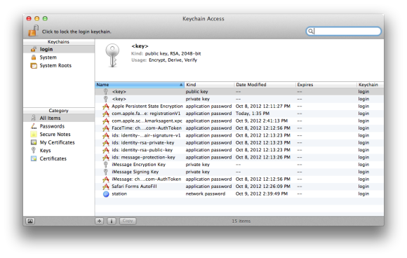Click icon beside Apple Persistent State Encryption

[x=106, y=107]
